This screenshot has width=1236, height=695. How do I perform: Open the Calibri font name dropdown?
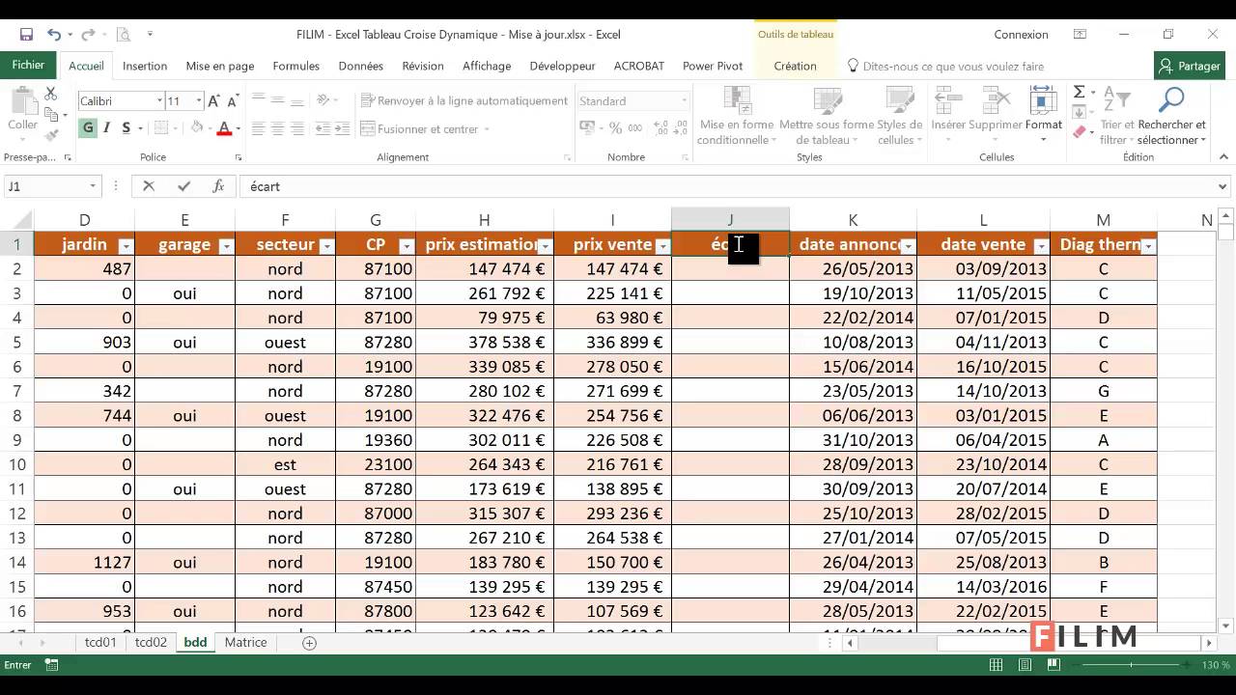(159, 100)
